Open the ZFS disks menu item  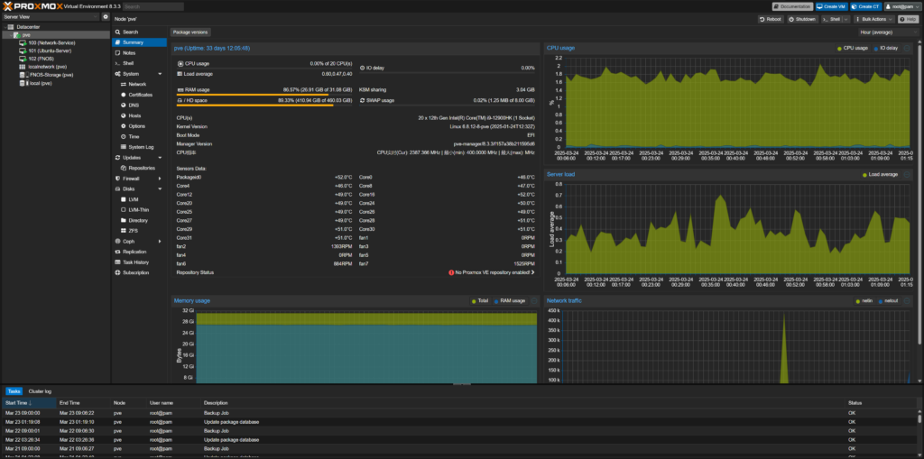tap(140, 231)
